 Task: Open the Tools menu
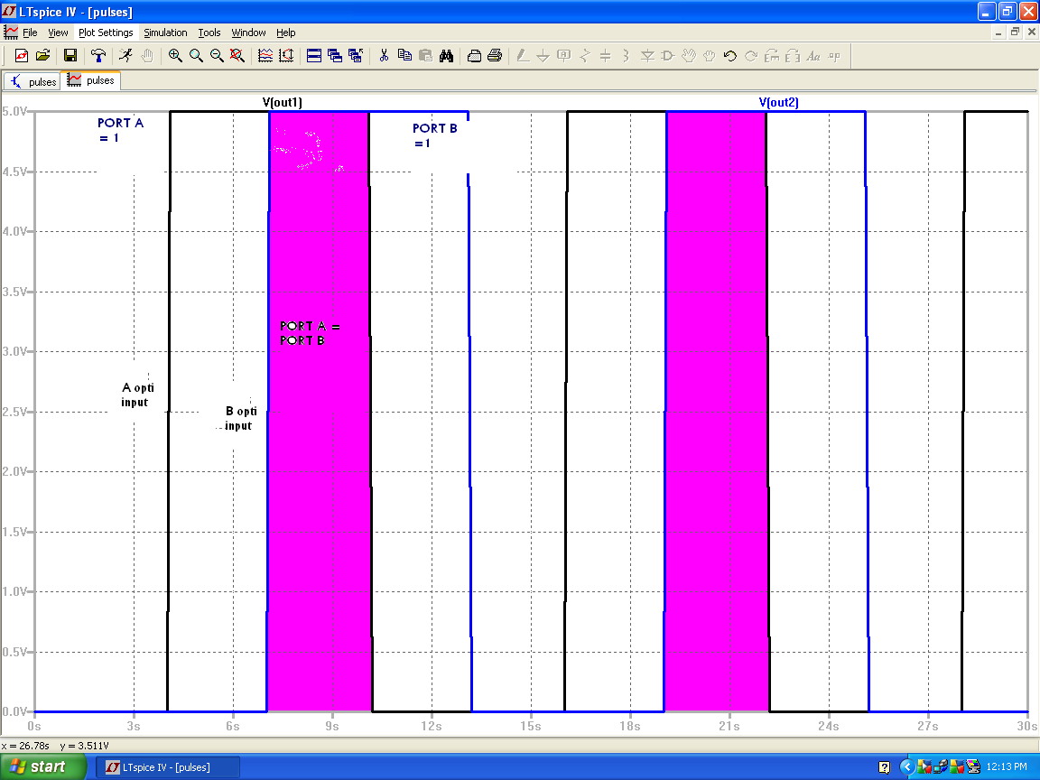pos(209,32)
